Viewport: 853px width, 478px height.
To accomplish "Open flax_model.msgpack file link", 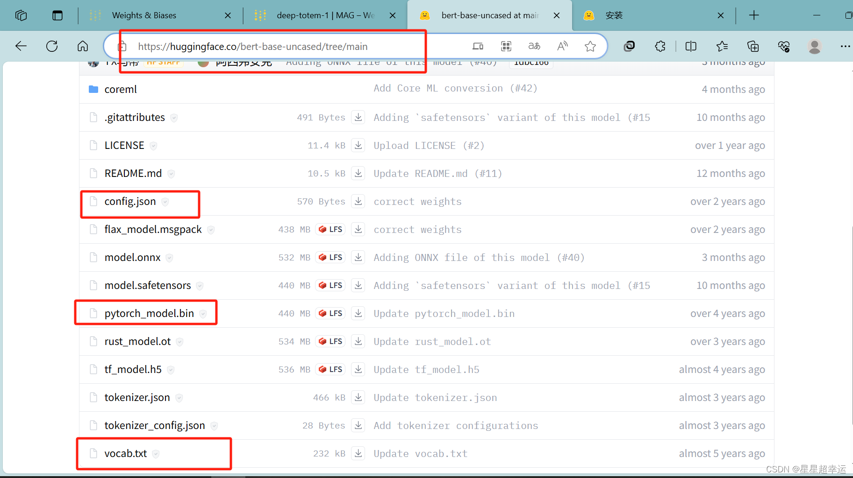I will tap(153, 229).
